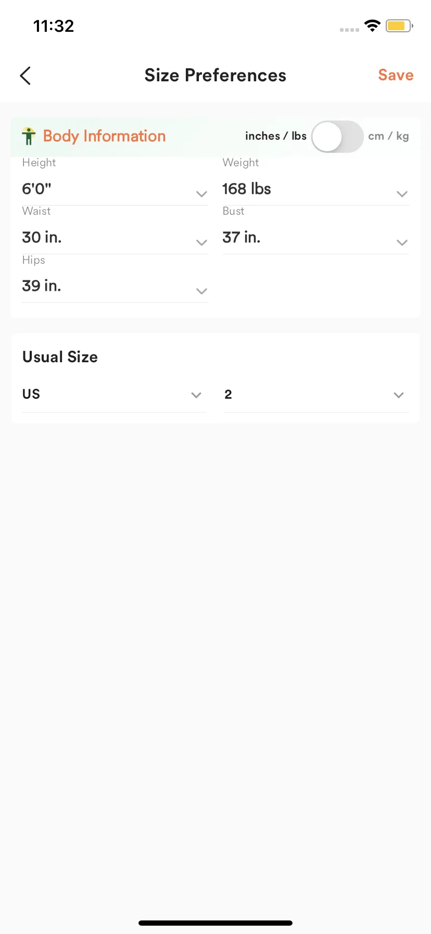431x934 pixels.
Task: Tap the Height field chevron icon
Action: [201, 194]
